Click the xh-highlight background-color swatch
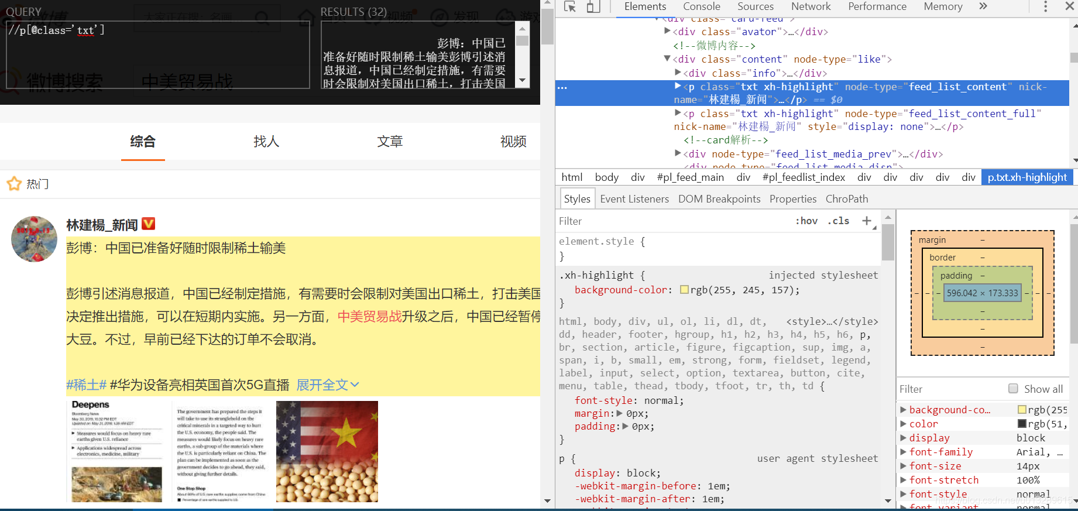Viewport: 1078px width, 511px height. pos(684,290)
